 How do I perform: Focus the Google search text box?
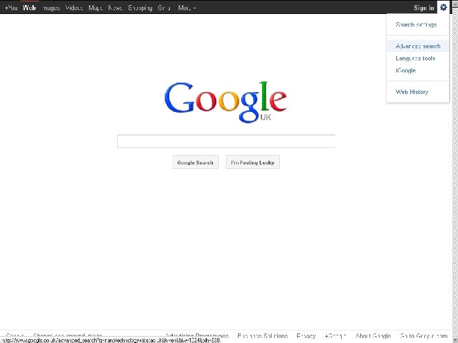click(226, 142)
